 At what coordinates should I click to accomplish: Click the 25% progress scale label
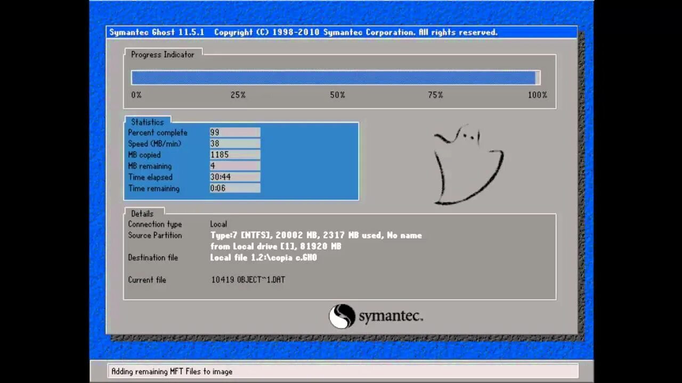[x=238, y=95]
